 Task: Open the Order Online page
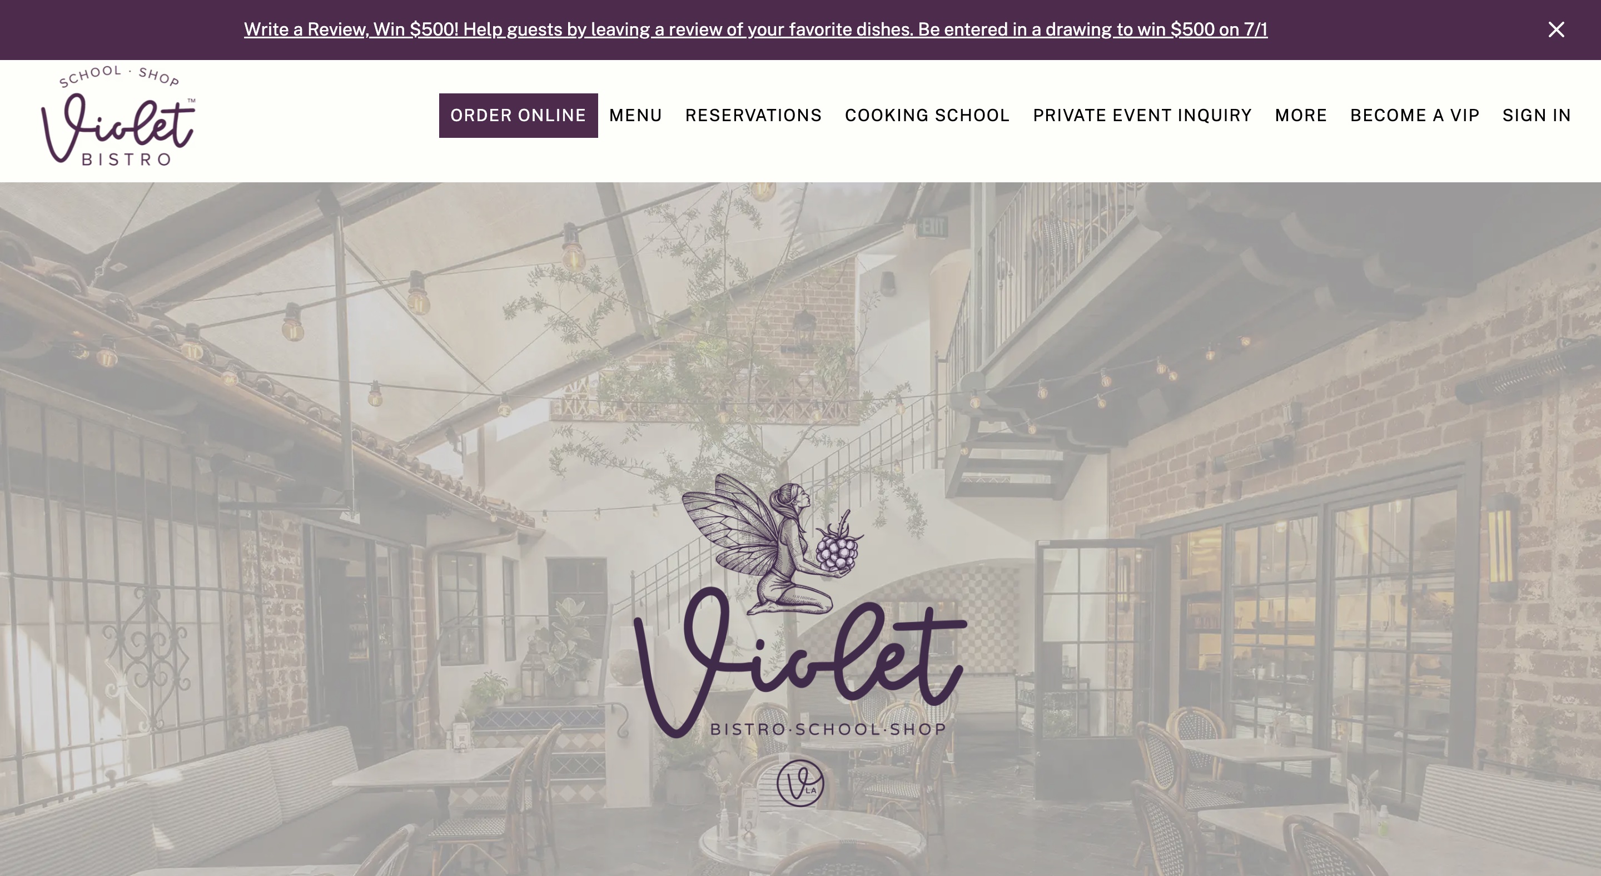click(x=518, y=116)
